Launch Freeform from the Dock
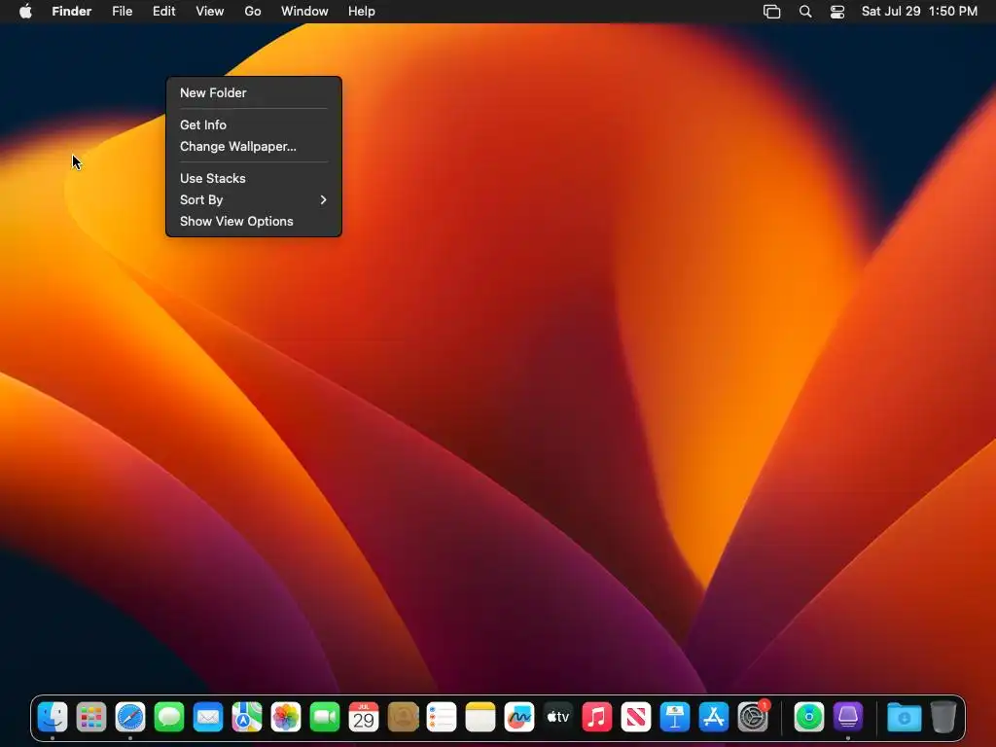 519,717
